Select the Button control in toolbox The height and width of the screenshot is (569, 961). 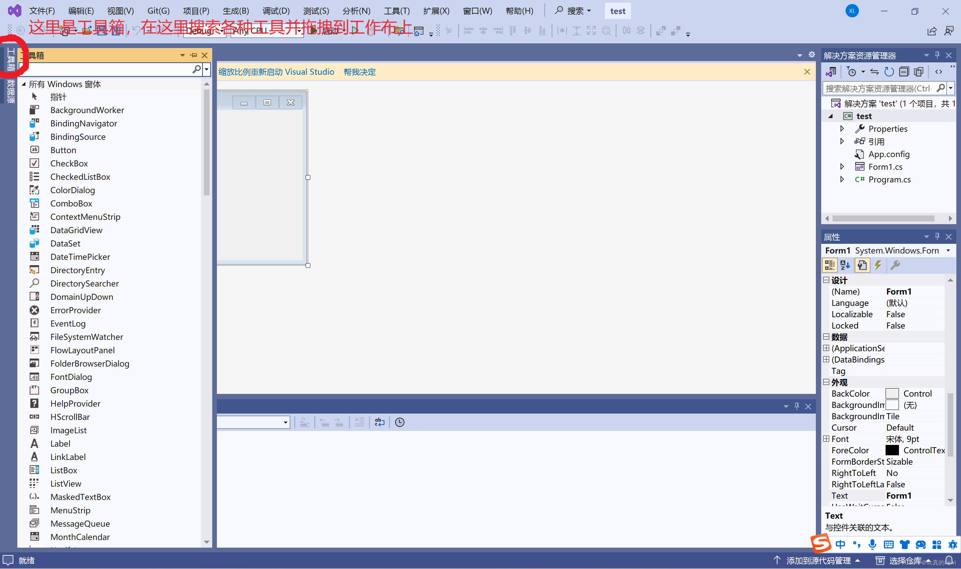pyautogui.click(x=63, y=150)
